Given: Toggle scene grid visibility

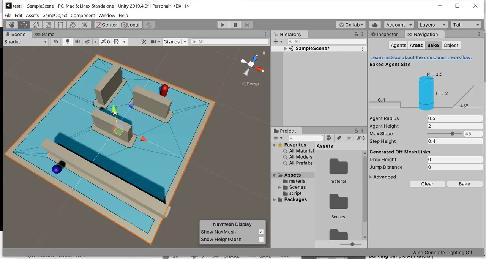Looking at the screenshot, I should (117, 42).
